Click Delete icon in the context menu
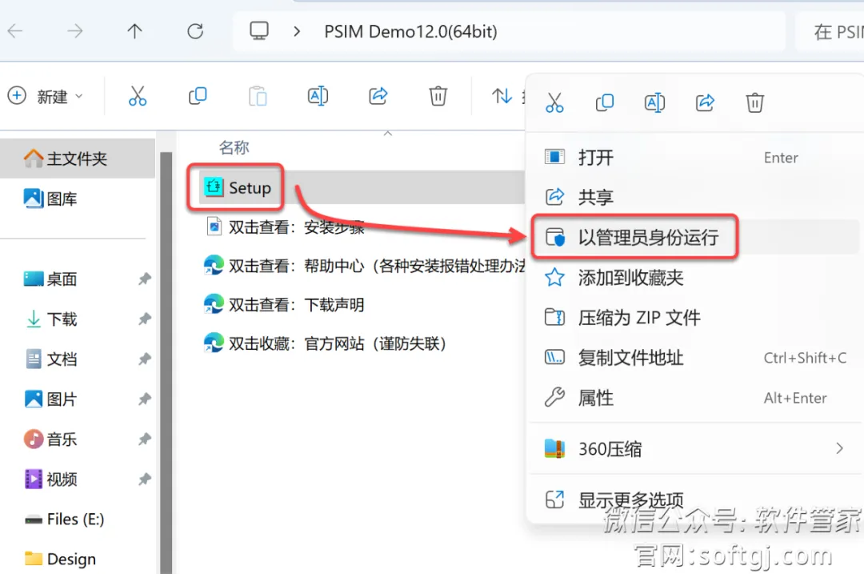Viewport: 864px width, 574px height. pos(755,102)
